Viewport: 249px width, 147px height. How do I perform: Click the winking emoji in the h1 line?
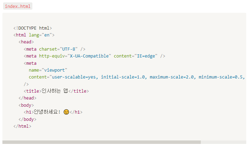(66, 112)
